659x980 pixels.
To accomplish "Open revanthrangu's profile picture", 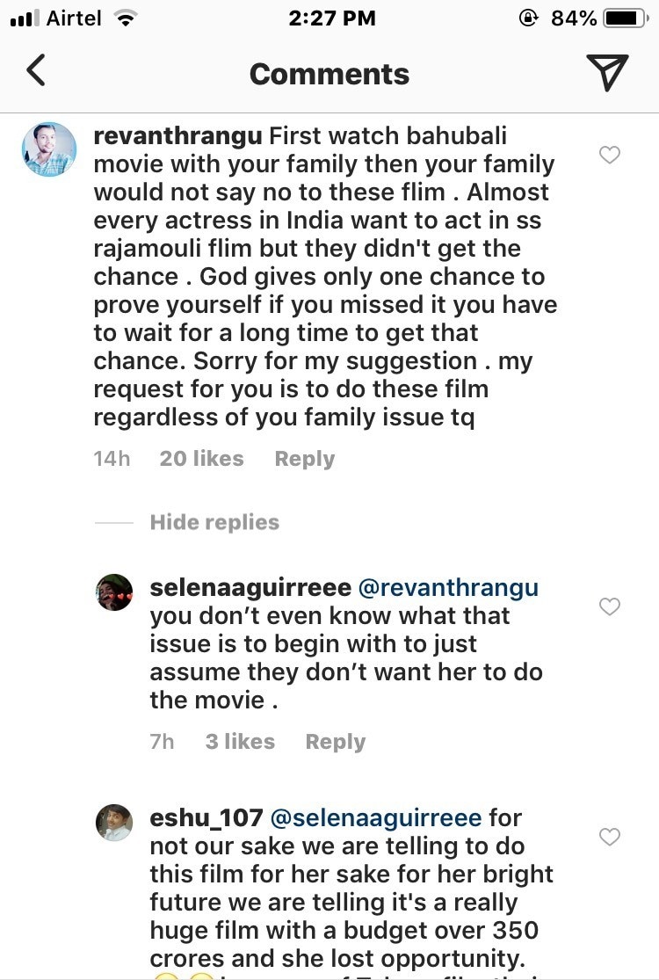I will tap(49, 149).
